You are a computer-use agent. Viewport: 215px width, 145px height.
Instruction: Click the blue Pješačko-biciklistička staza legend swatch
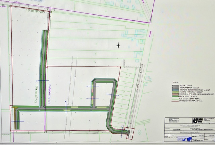(175, 90)
